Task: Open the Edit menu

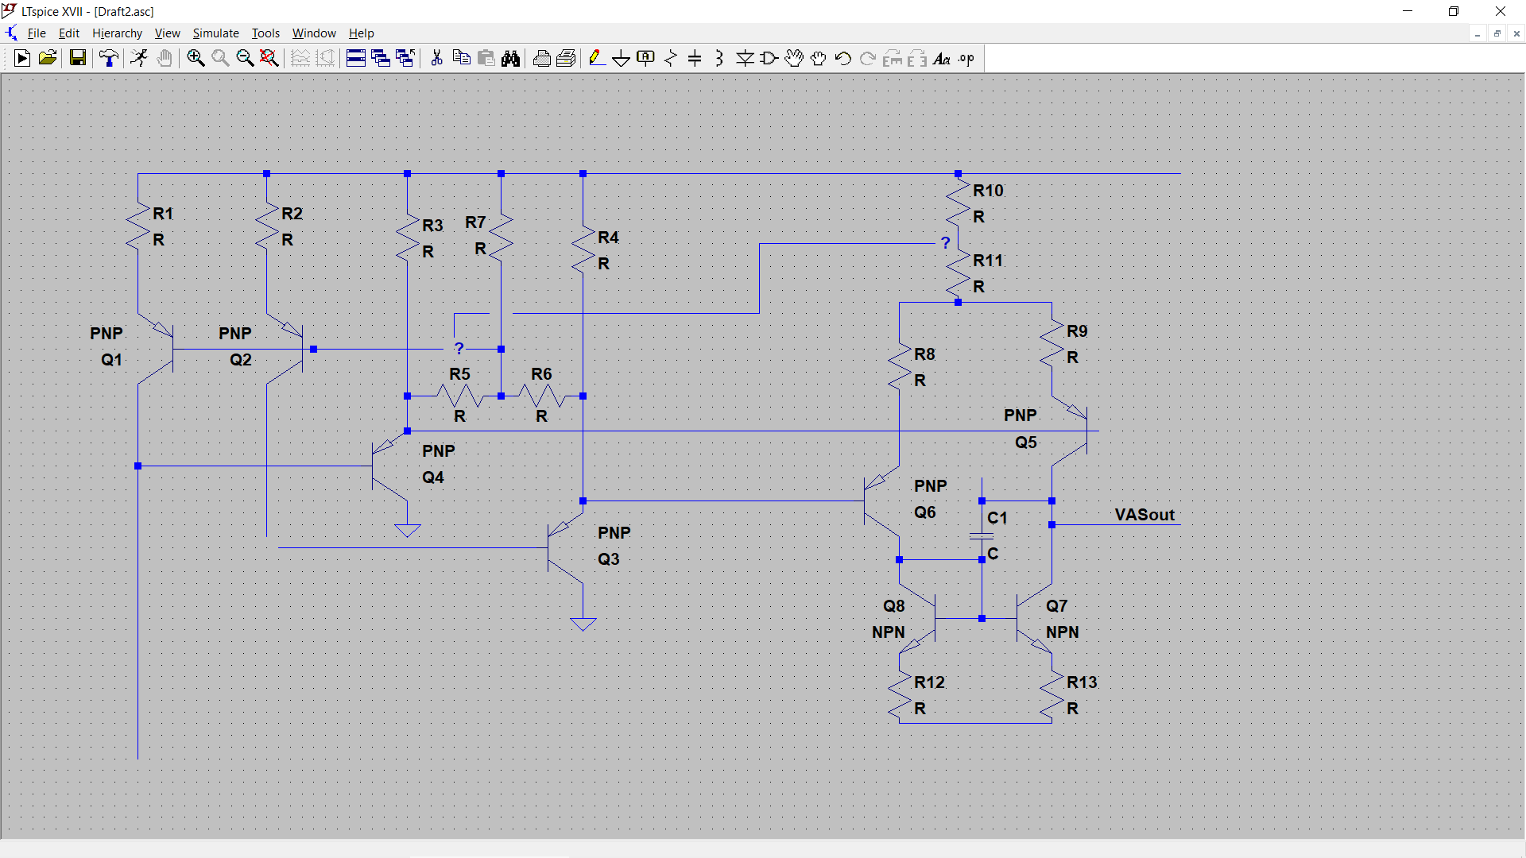Action: click(x=69, y=33)
